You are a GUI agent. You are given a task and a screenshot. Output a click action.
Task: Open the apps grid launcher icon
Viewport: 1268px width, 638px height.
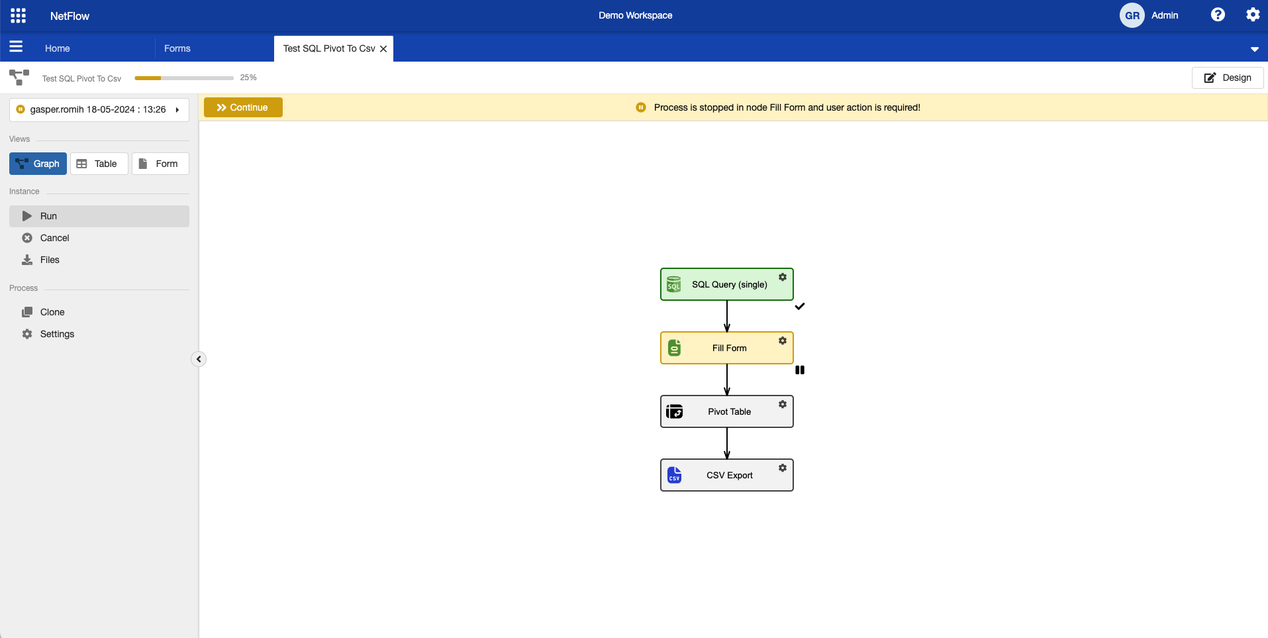pyautogui.click(x=19, y=15)
